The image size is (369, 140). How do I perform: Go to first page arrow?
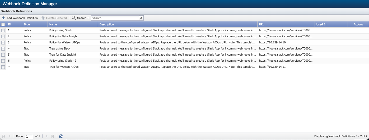[x=3, y=136]
